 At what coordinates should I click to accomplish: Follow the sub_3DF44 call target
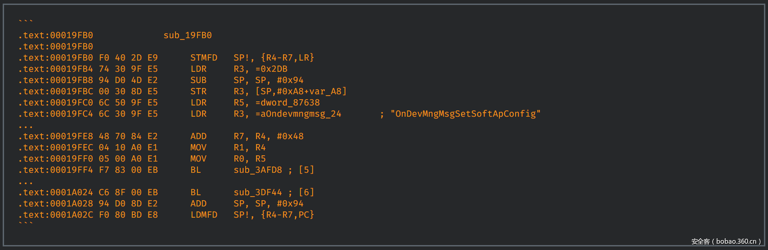pyautogui.click(x=258, y=193)
